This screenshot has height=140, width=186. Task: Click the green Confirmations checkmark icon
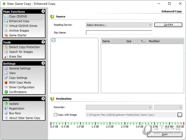pyautogui.click(x=6, y=92)
